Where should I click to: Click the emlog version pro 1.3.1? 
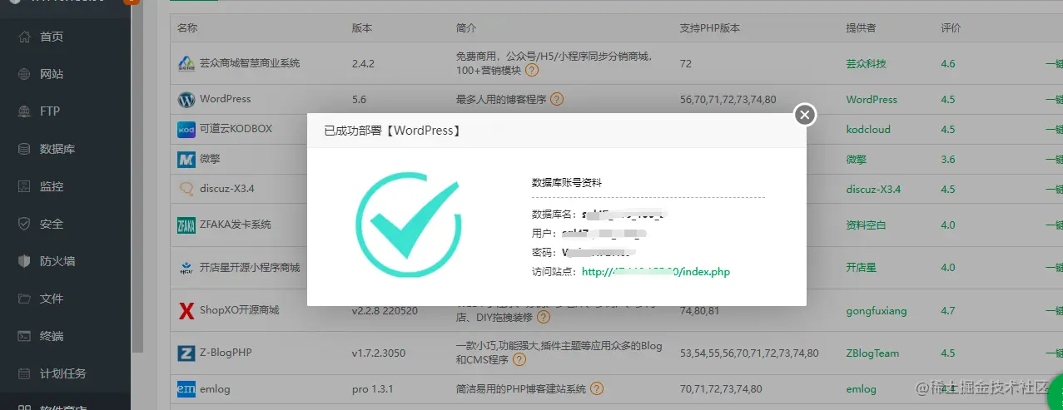tap(371, 388)
